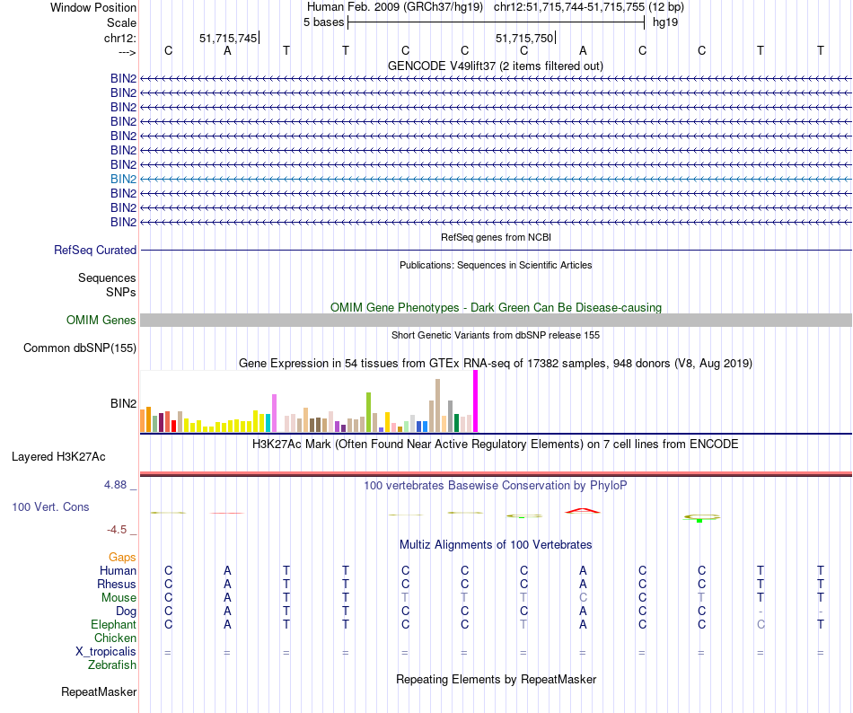Click the 'Common dbSNP(155)' track label
The width and height of the screenshot is (853, 713).
tap(80, 348)
